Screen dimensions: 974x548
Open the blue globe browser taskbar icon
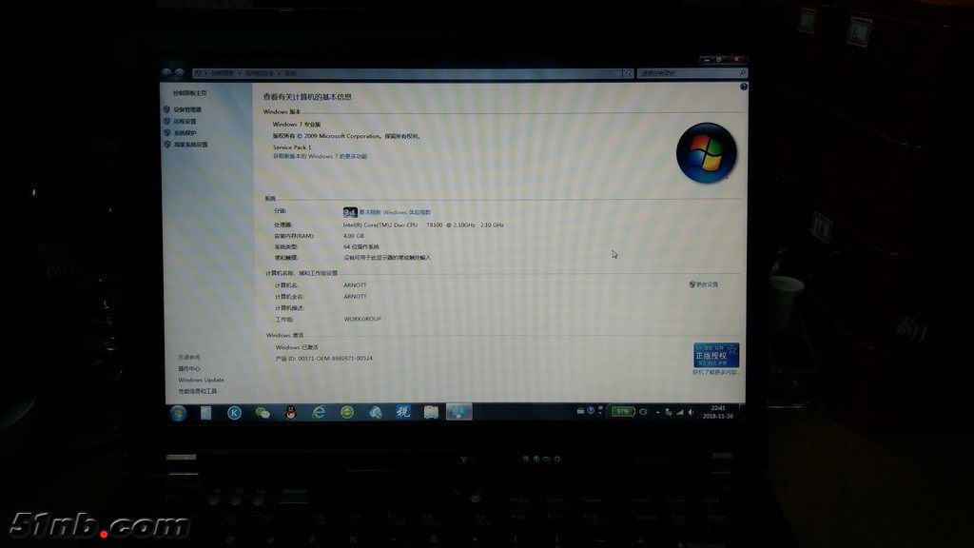pos(375,412)
